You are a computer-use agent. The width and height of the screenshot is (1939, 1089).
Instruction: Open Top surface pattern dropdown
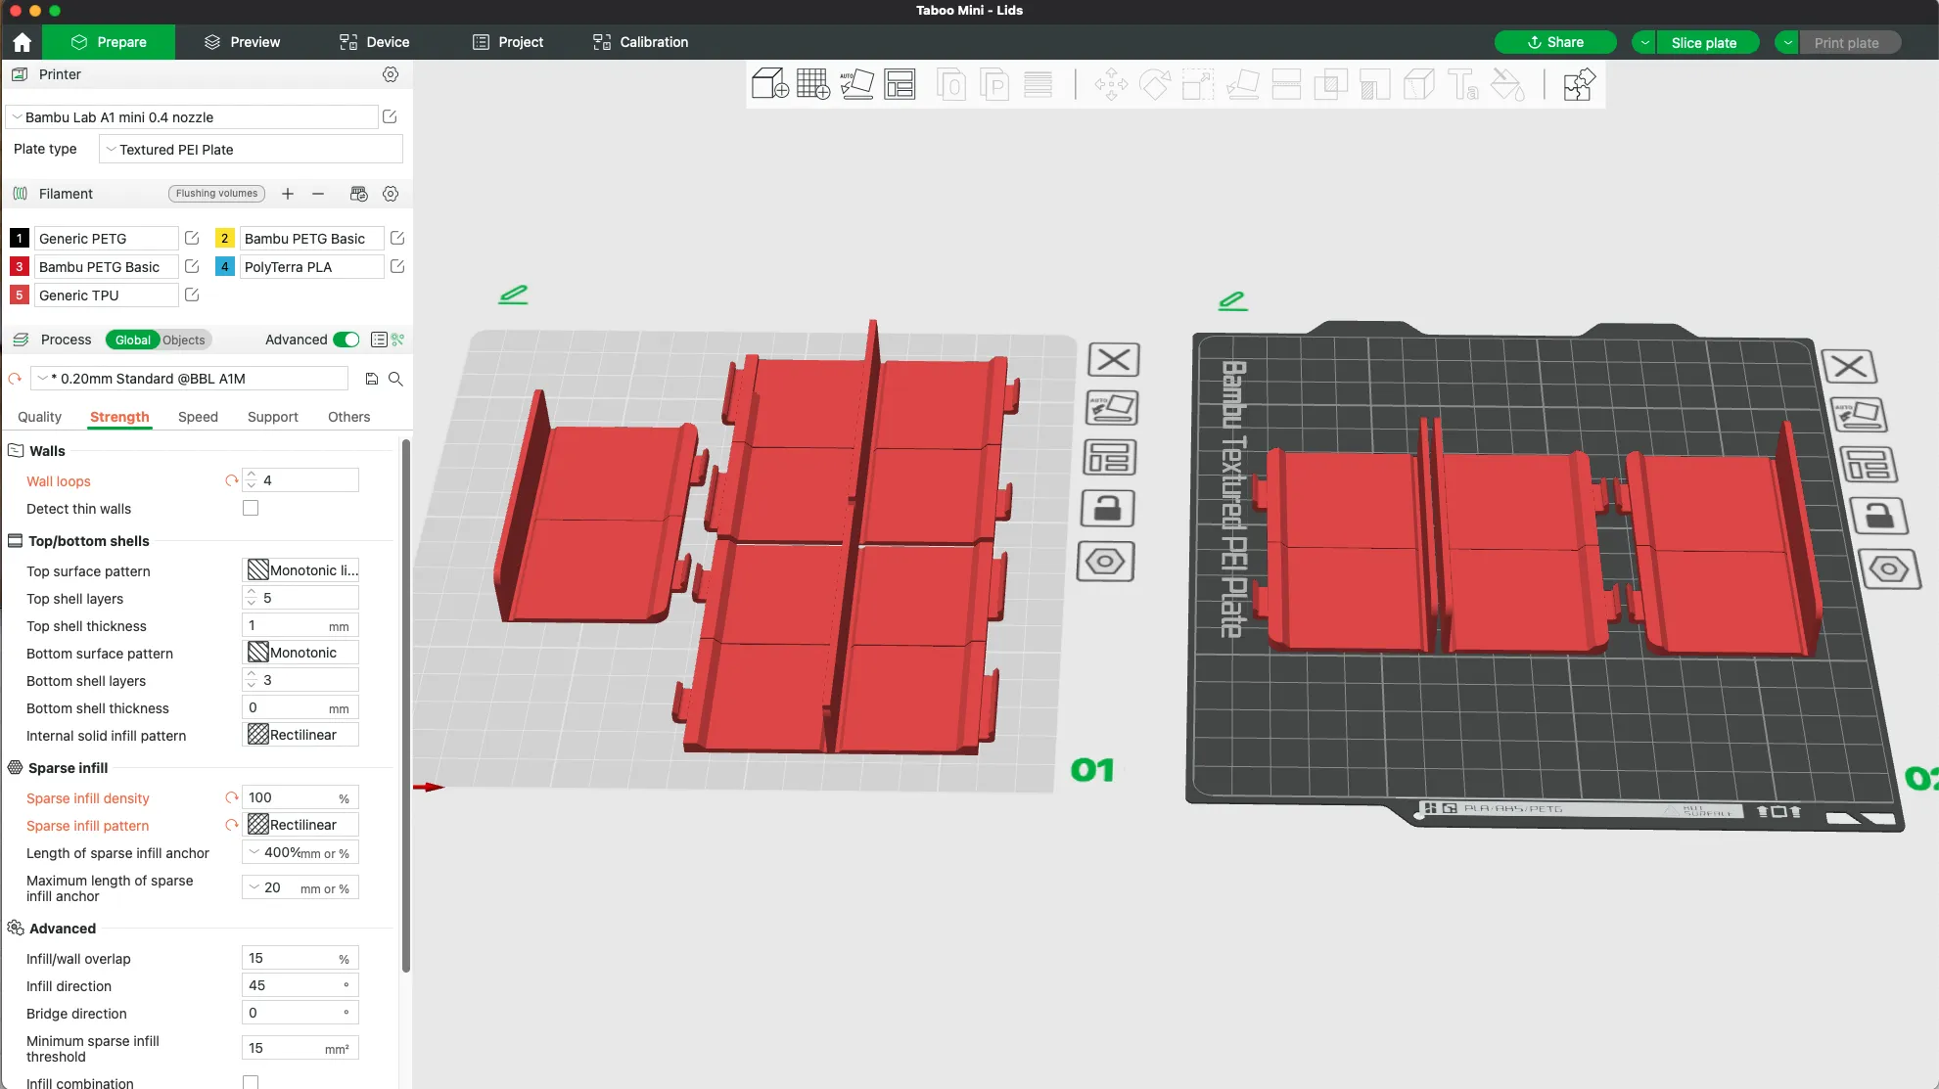click(x=300, y=570)
